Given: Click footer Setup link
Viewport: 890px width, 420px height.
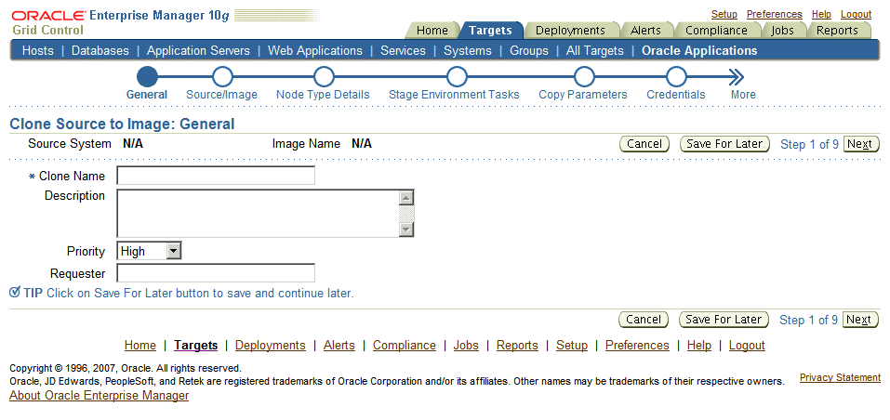Looking at the screenshot, I should point(572,345).
